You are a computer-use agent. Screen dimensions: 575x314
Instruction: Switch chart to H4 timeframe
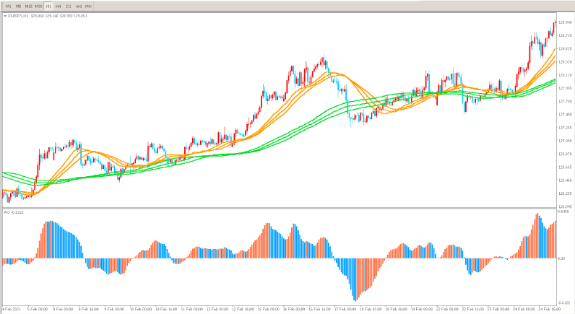pos(59,6)
